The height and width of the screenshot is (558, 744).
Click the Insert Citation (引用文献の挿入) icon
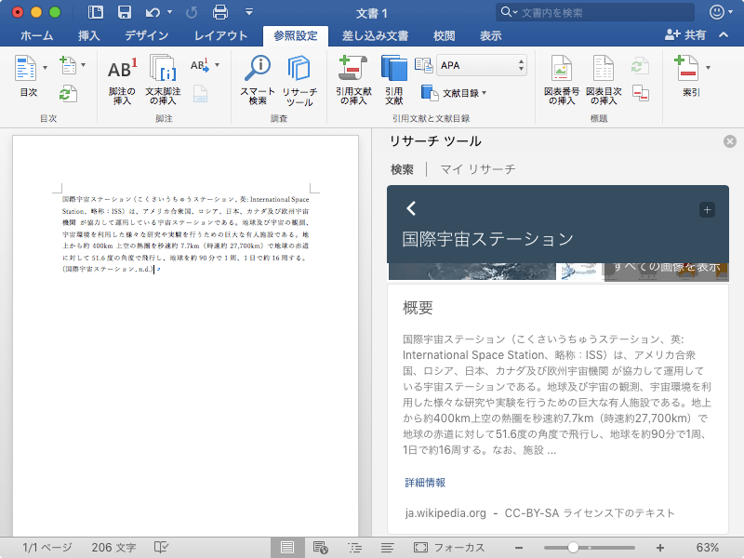coord(353,80)
